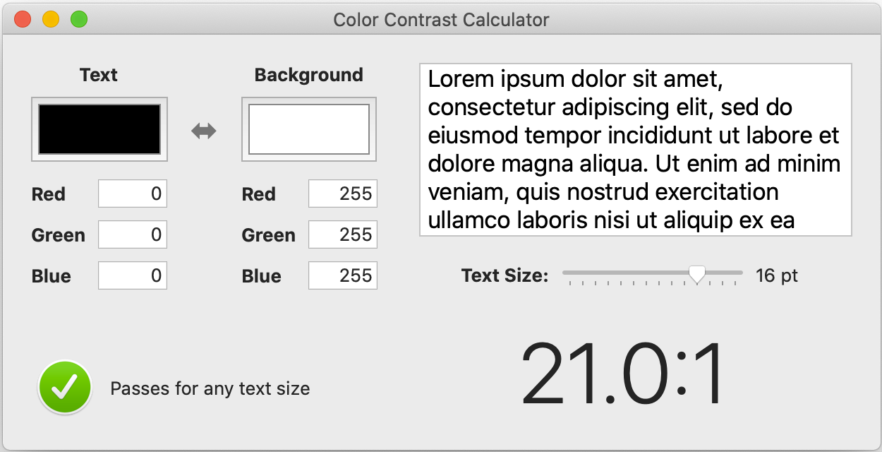Click the swap colors arrow icon
Screen dimensions: 882x452
pos(205,129)
